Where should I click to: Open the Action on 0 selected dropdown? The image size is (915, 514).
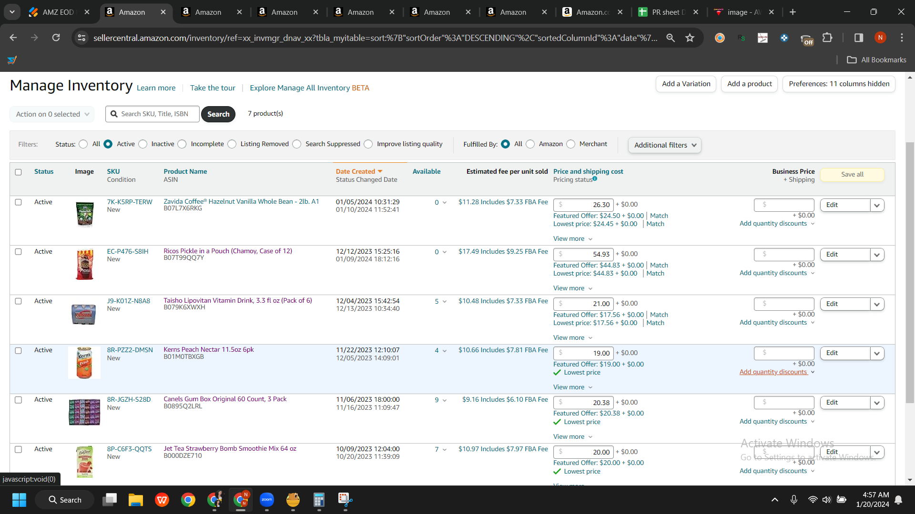pos(52,114)
